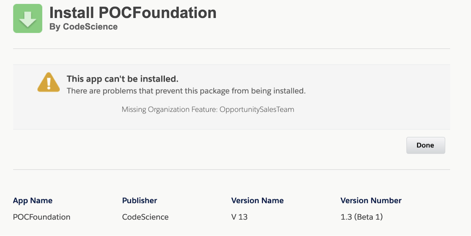Click the 'Missing Organization Feature: OpportunitySalesTeam' error text

[208, 110]
